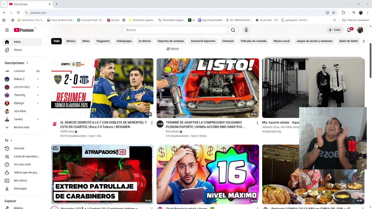Open LaJunta+ subscription channel
Viewport: 372px width, 209px height.
pyautogui.click(x=22, y=71)
